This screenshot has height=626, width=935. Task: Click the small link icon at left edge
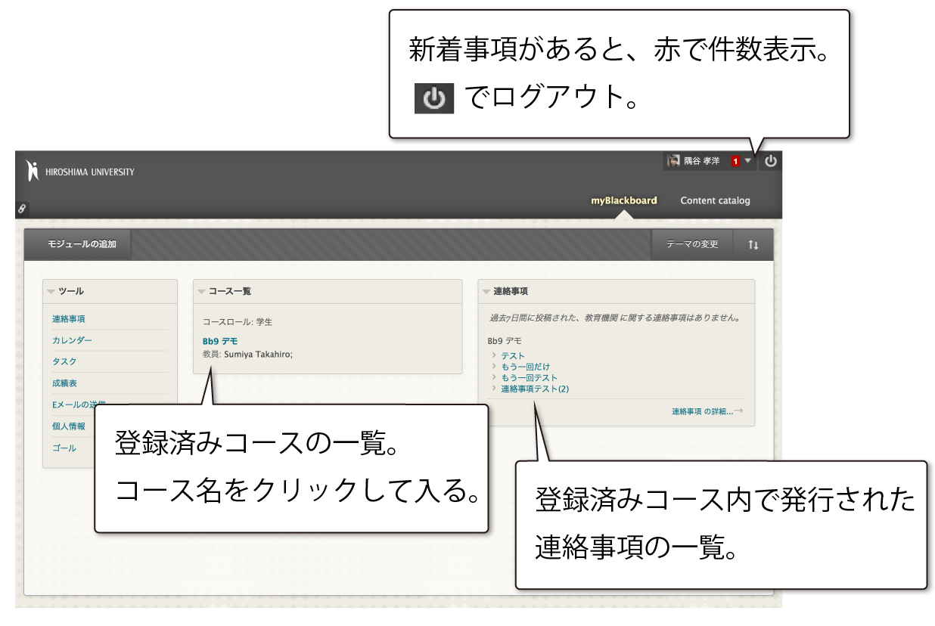22,209
